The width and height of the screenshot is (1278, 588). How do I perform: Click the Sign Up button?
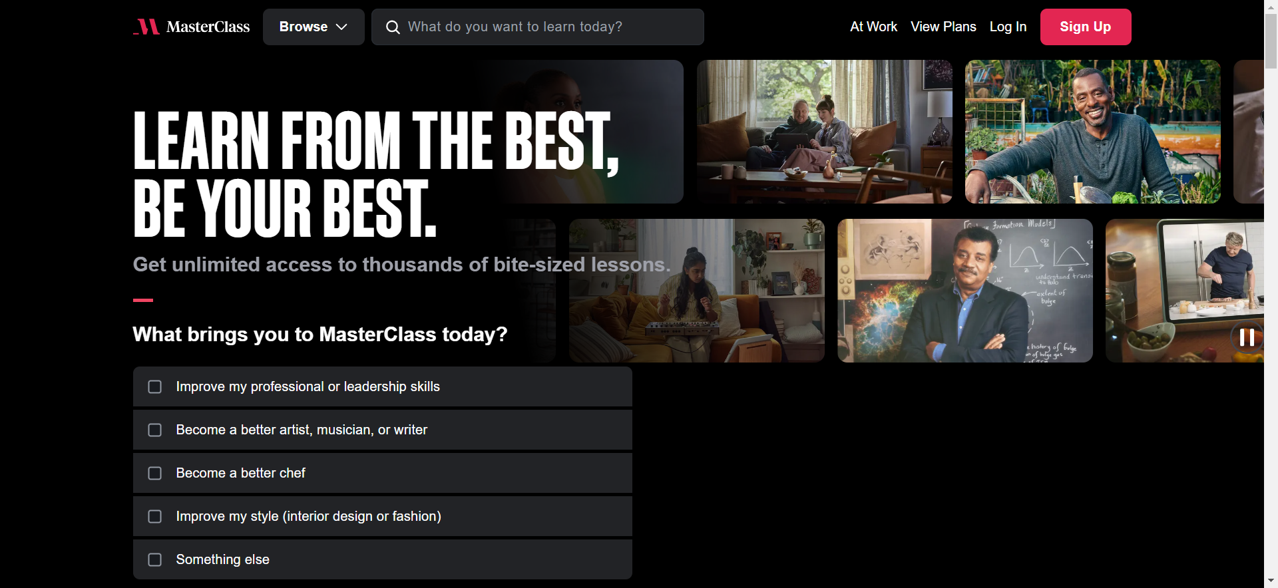coord(1086,27)
